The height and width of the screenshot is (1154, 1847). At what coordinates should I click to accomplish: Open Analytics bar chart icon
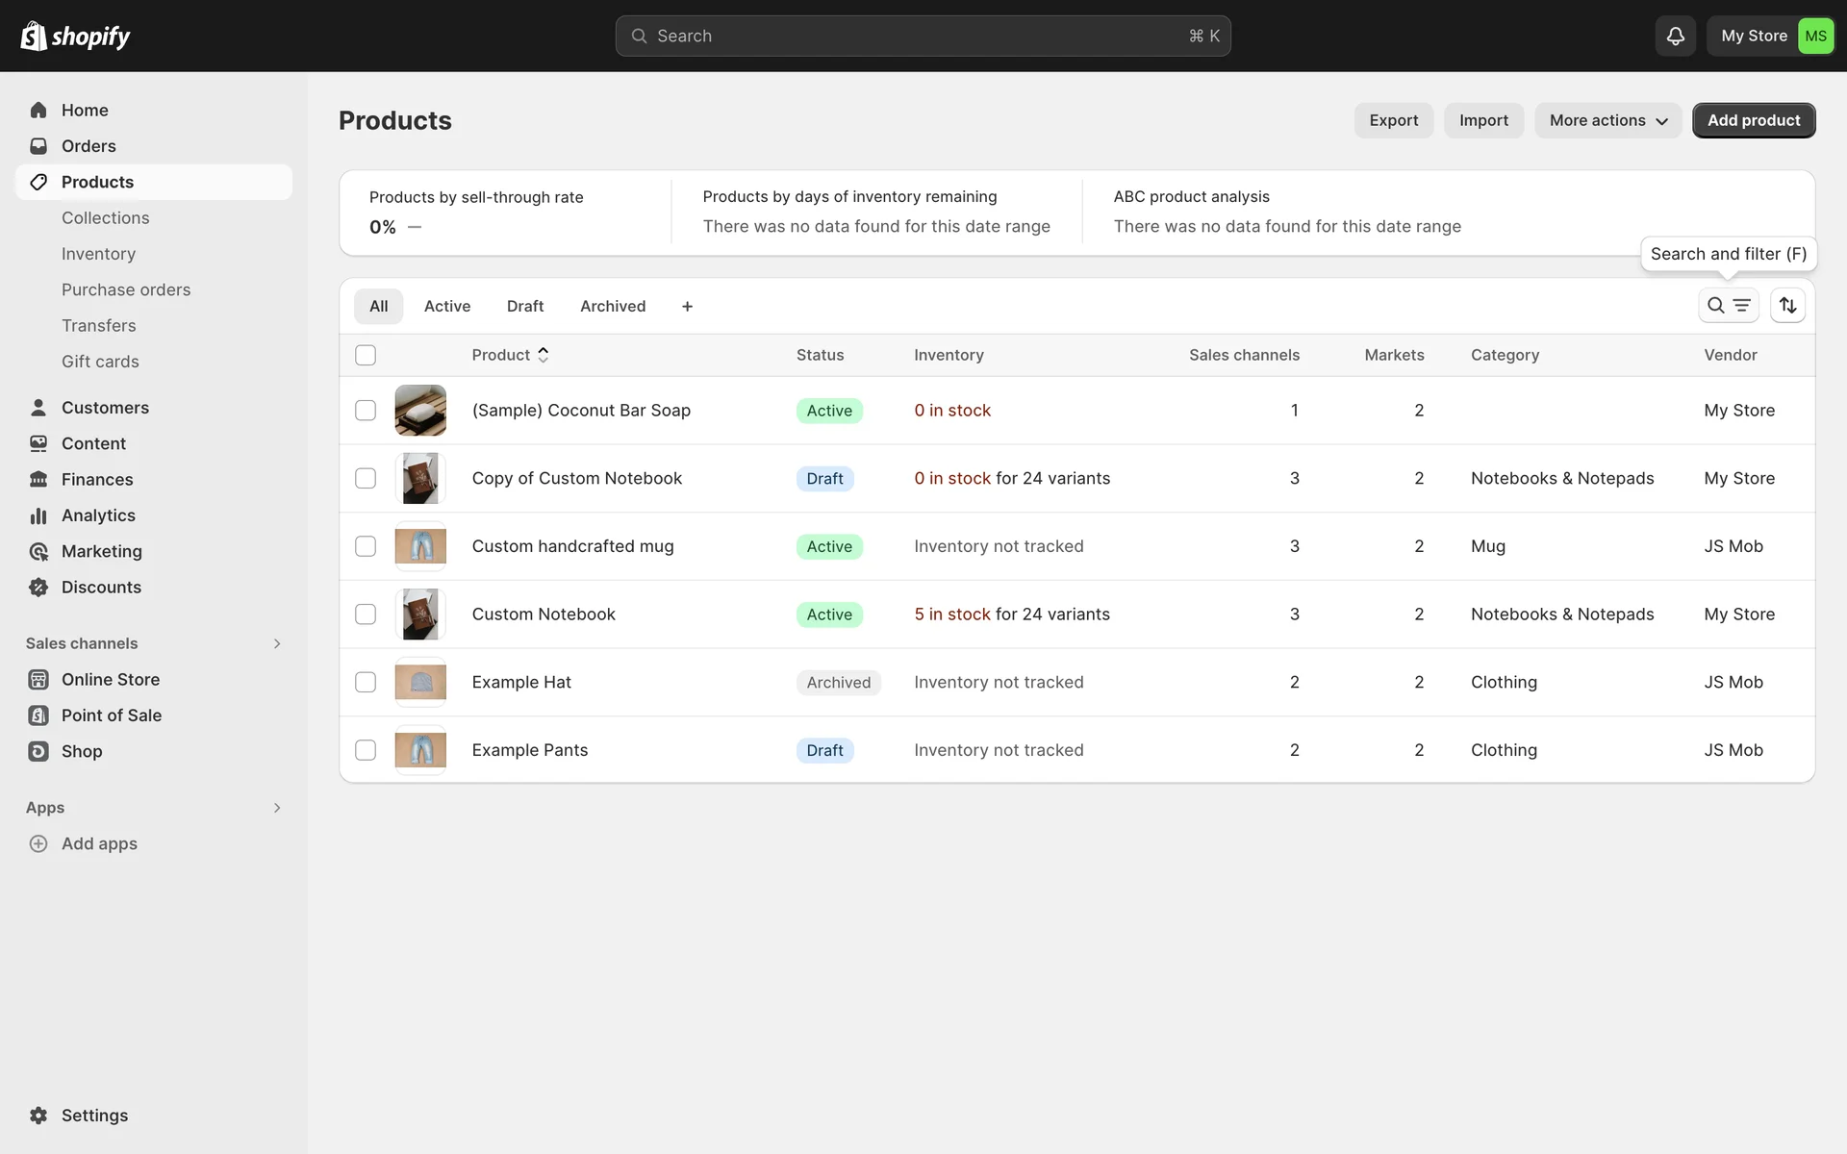coord(38,515)
